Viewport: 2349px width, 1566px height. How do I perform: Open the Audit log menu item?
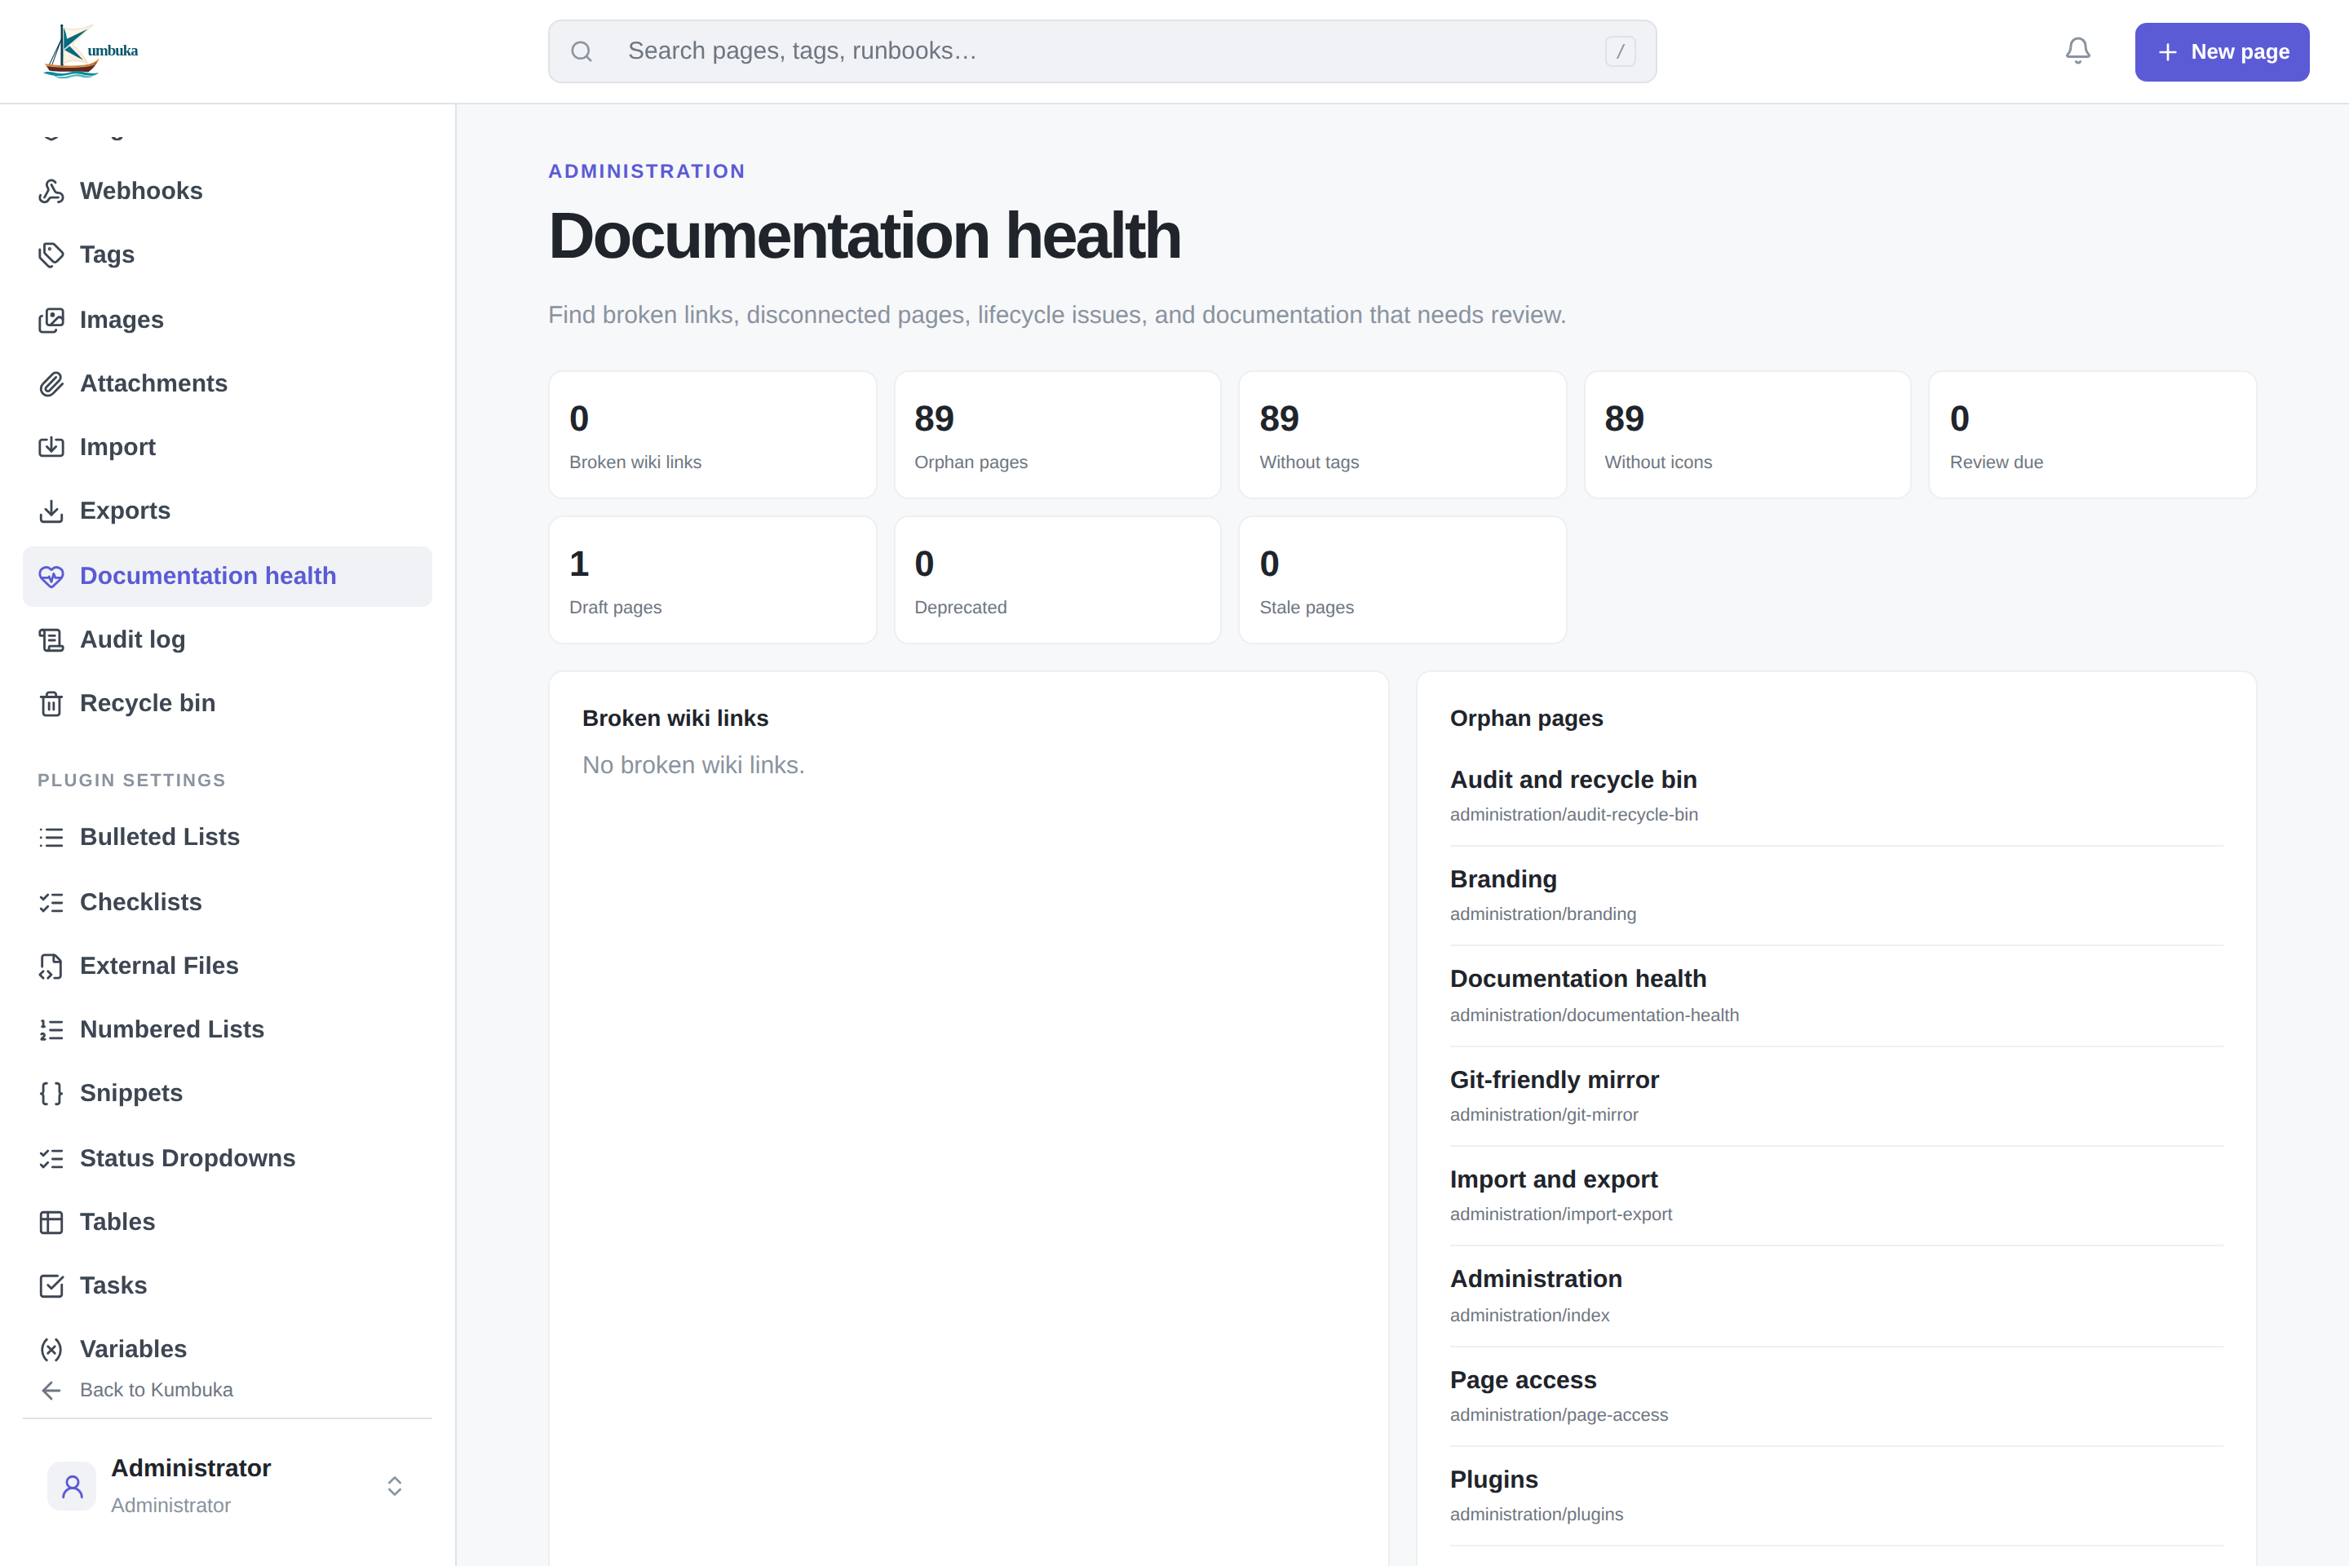pos(228,639)
